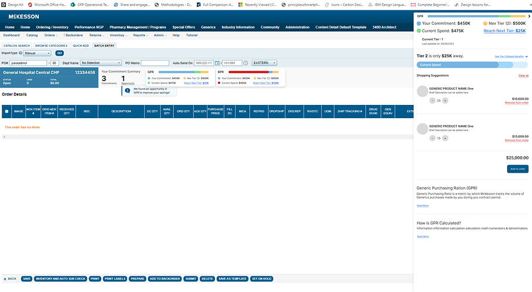Click INVENTORY AND AUTO SUB CHECK button
Screen dimensions: 532x292
pyautogui.click(x=60, y=279)
